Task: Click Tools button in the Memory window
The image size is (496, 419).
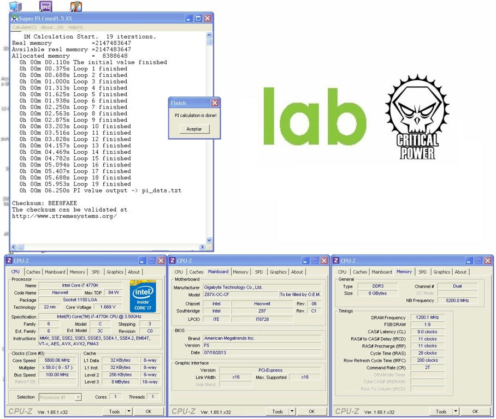Action: point(441,411)
